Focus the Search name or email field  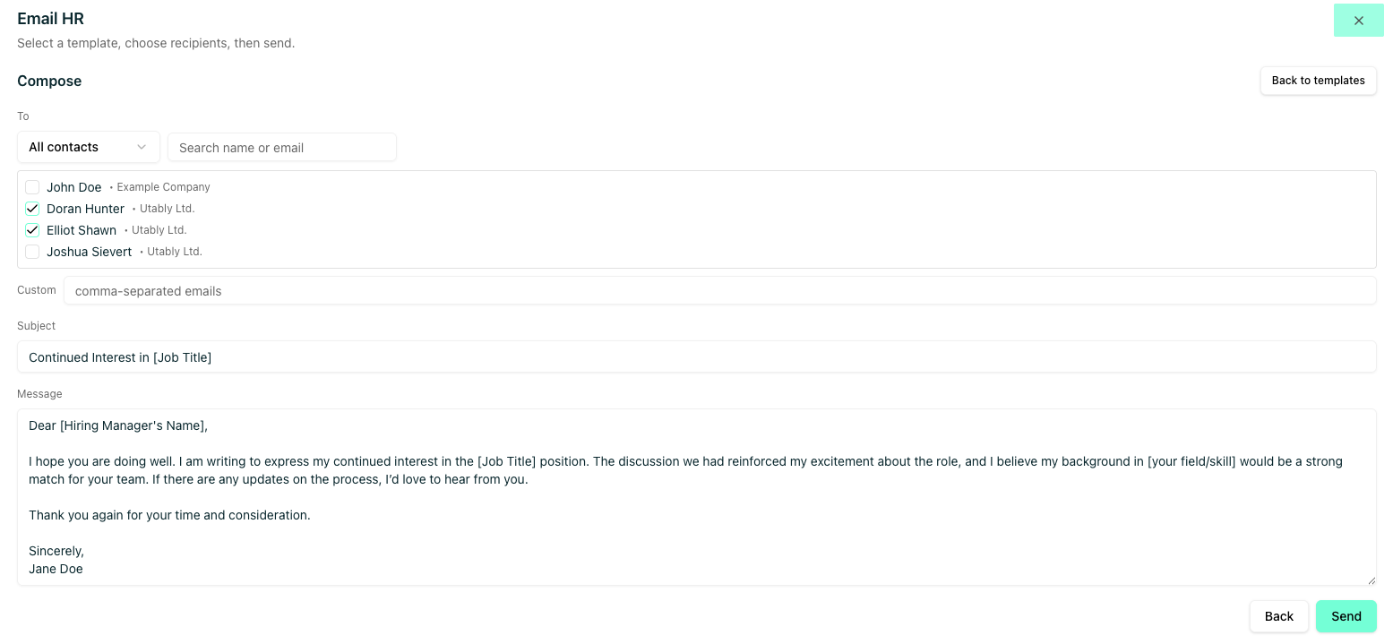pyautogui.click(x=281, y=148)
